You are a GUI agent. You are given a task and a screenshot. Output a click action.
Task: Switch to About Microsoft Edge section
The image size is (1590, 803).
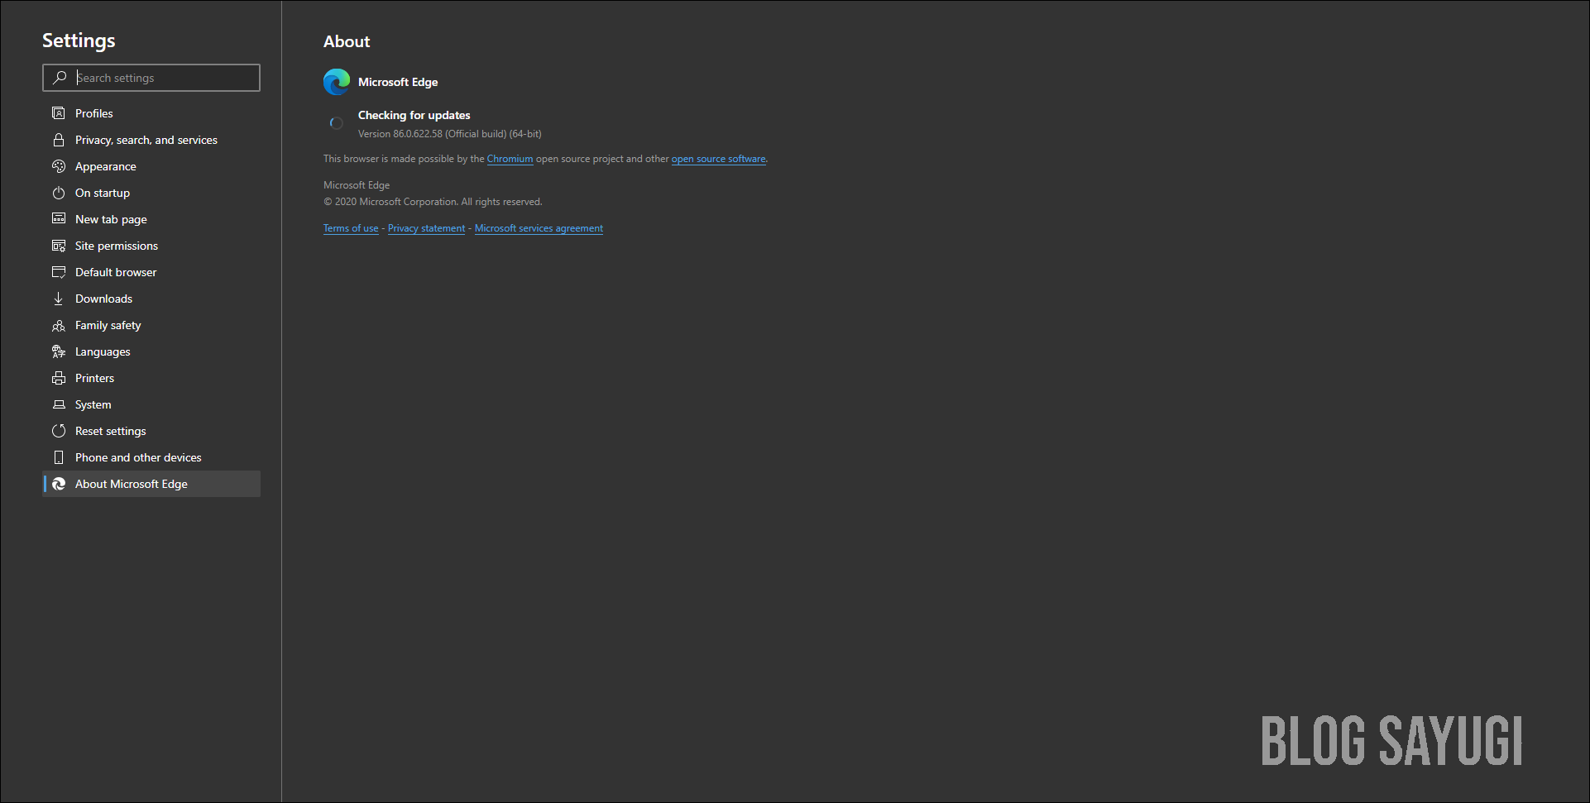click(131, 484)
